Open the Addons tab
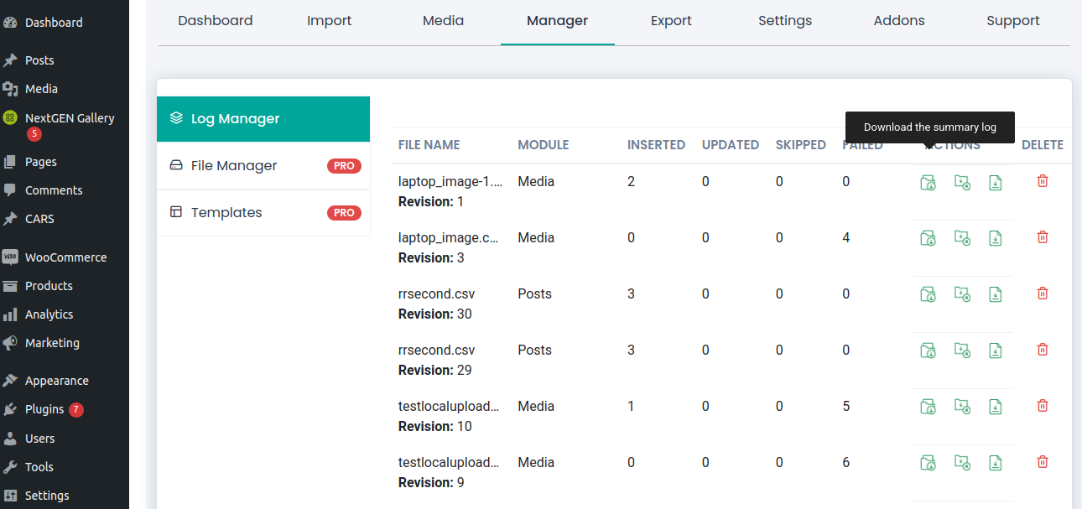Image resolution: width=1082 pixels, height=509 pixels. tap(899, 21)
